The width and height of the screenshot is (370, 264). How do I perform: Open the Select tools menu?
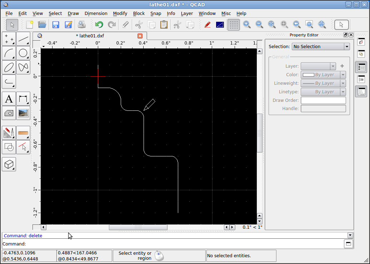coord(23,147)
